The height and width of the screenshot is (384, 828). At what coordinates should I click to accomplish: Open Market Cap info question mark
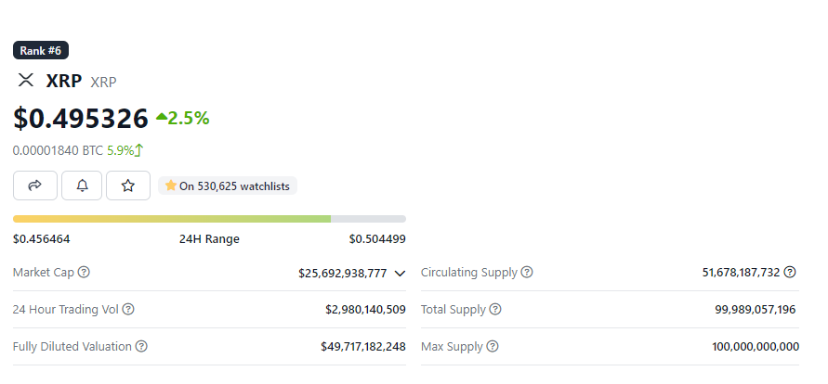point(84,273)
